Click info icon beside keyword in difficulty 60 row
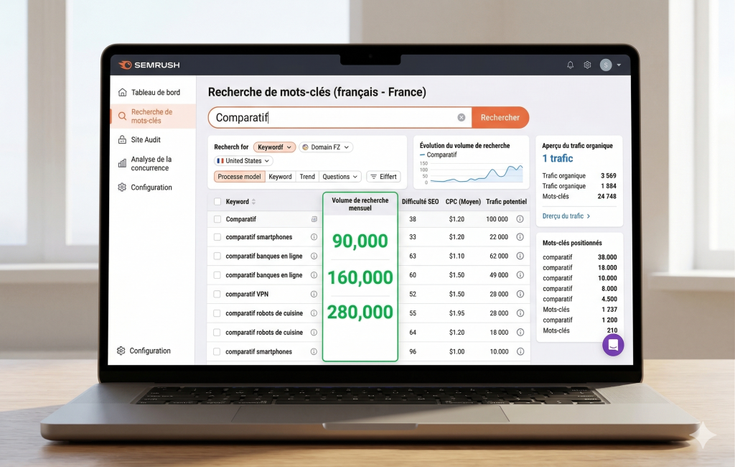The width and height of the screenshot is (735, 467). [314, 275]
